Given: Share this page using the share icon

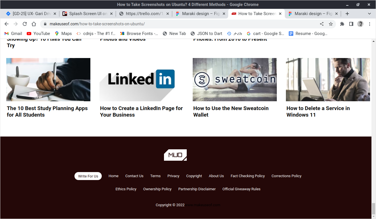Looking at the screenshot, I should [322, 24].
